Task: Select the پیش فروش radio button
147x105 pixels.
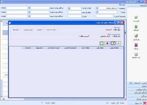Action: click(x=35, y=30)
